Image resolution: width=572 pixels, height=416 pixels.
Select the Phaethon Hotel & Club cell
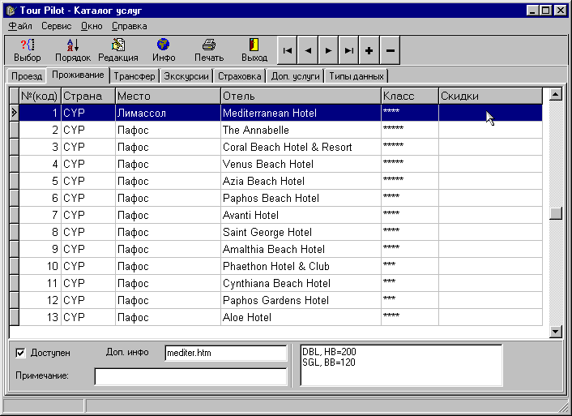point(301,266)
